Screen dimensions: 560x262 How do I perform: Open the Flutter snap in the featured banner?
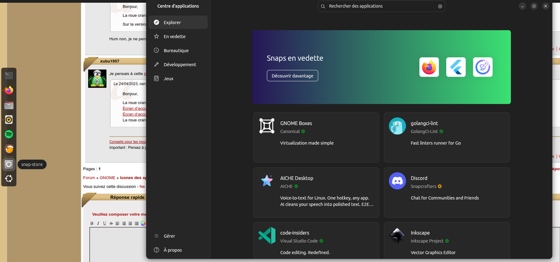click(456, 67)
